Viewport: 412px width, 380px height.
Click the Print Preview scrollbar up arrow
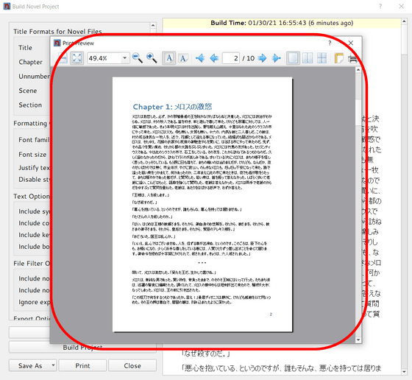[x=358, y=70]
